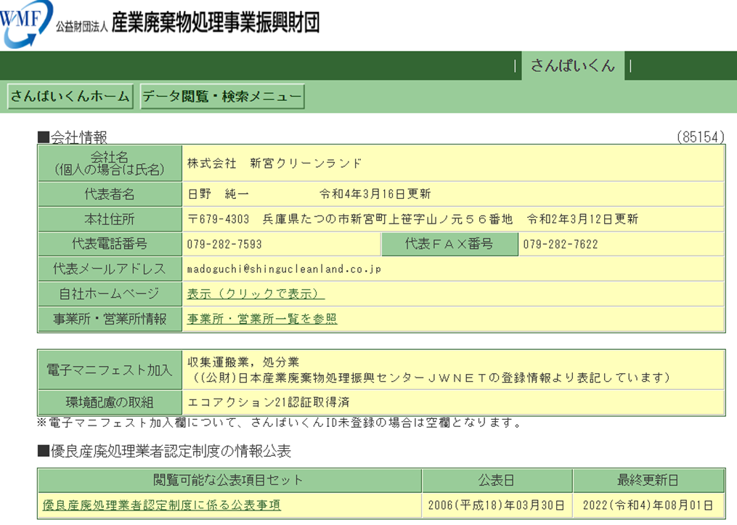Open 優良産廃処理業者認定制度に係る公表事項 link
737x525 pixels.
pyautogui.click(x=162, y=505)
